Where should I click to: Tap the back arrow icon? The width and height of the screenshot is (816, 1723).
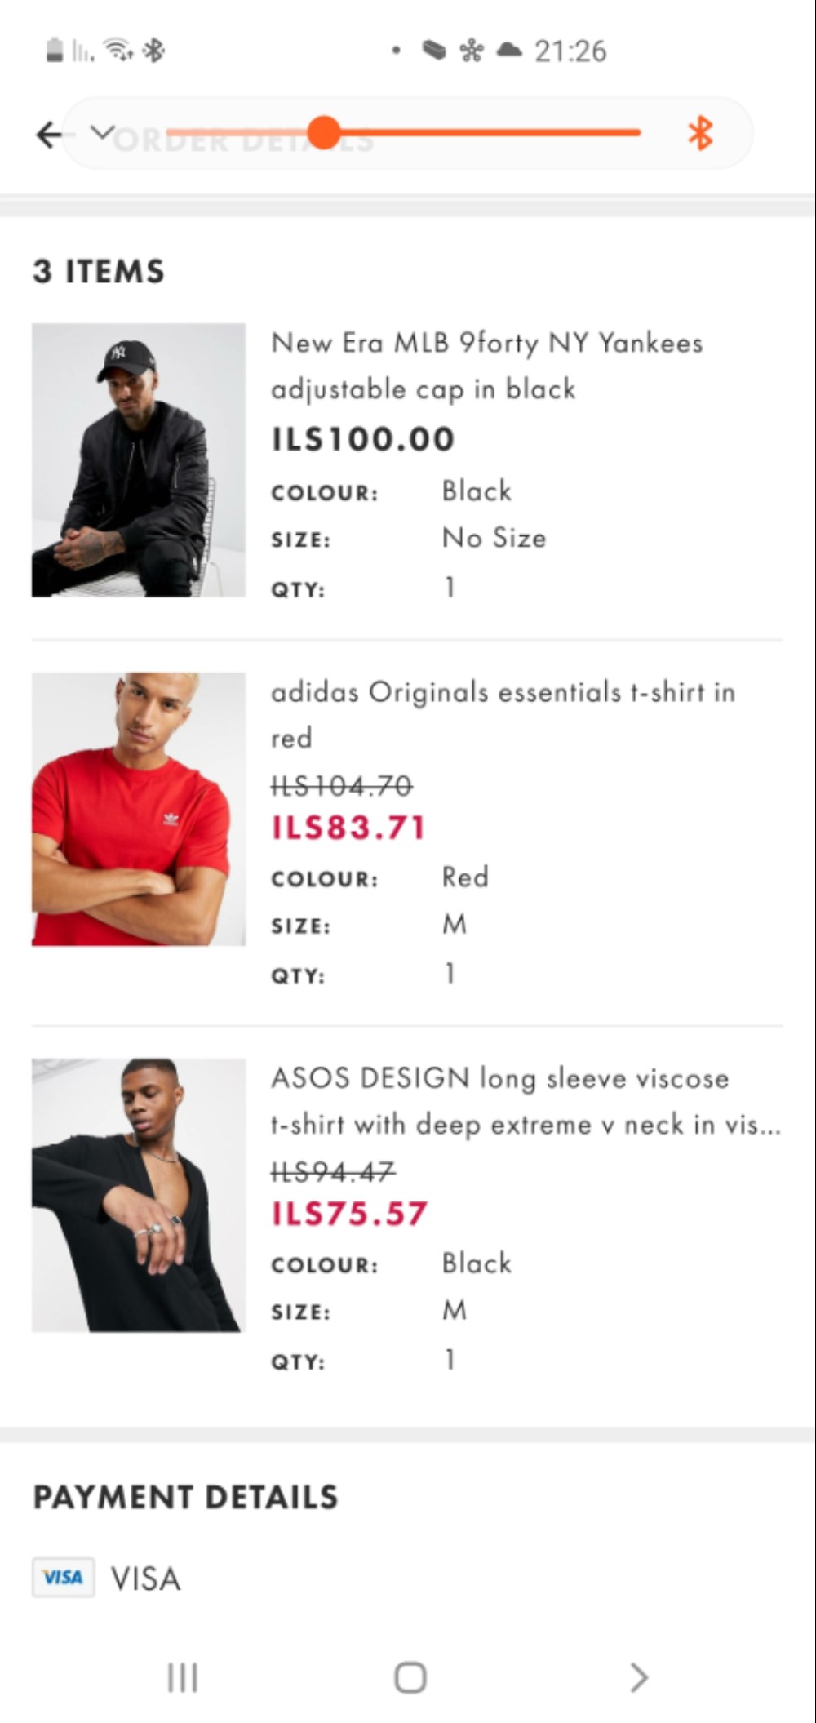[48, 135]
